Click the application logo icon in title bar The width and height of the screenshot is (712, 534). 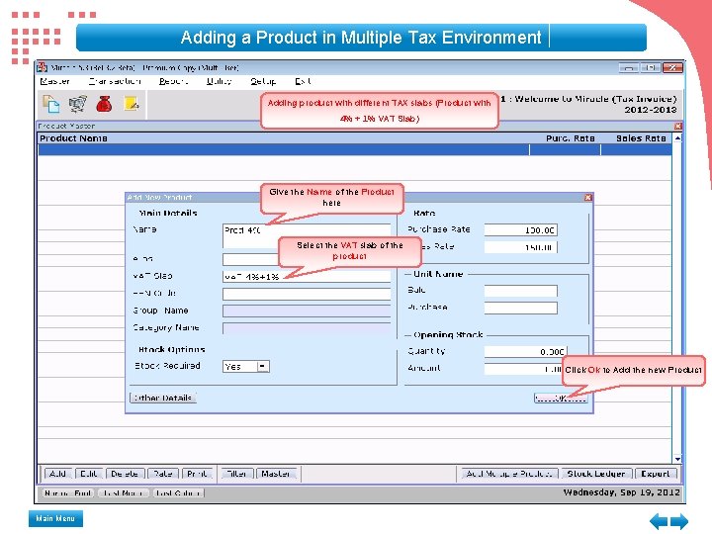43,67
